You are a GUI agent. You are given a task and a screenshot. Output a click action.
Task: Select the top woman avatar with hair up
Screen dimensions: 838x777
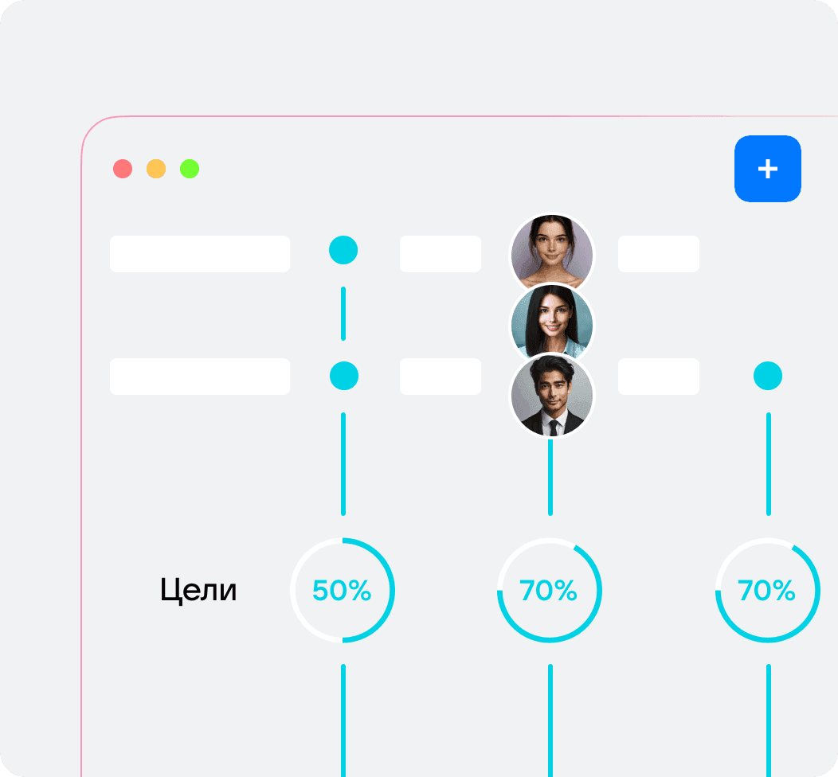click(x=552, y=254)
